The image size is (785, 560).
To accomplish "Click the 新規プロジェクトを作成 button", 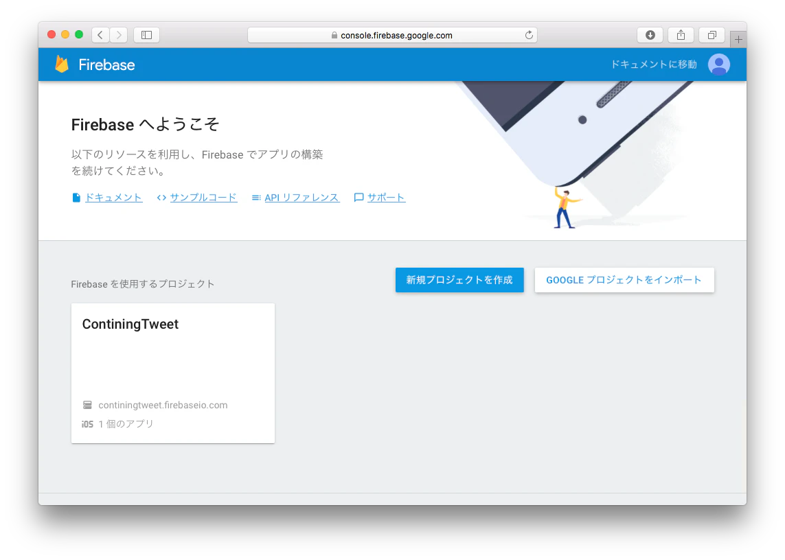I will coord(459,280).
